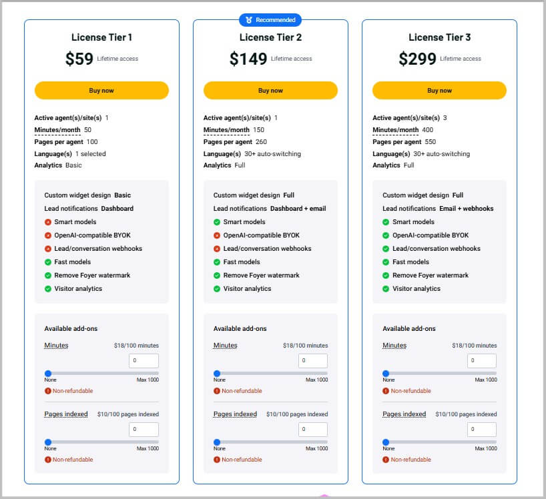The width and height of the screenshot is (546, 499).
Task: Click red X beside Tier 2 OpenAI-compatible BYOK
Action: click(x=217, y=235)
